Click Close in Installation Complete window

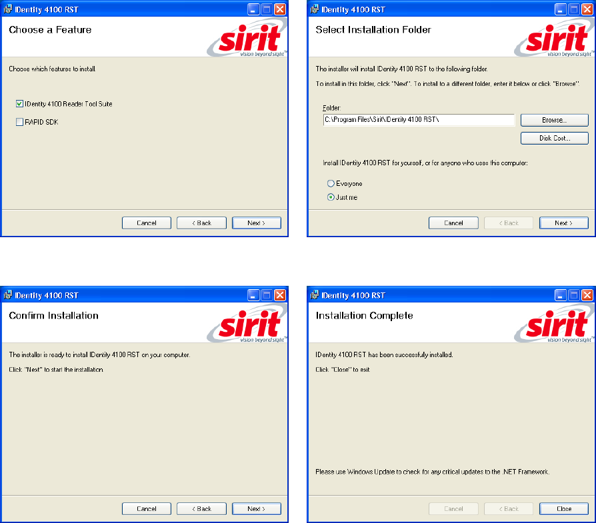tap(564, 508)
